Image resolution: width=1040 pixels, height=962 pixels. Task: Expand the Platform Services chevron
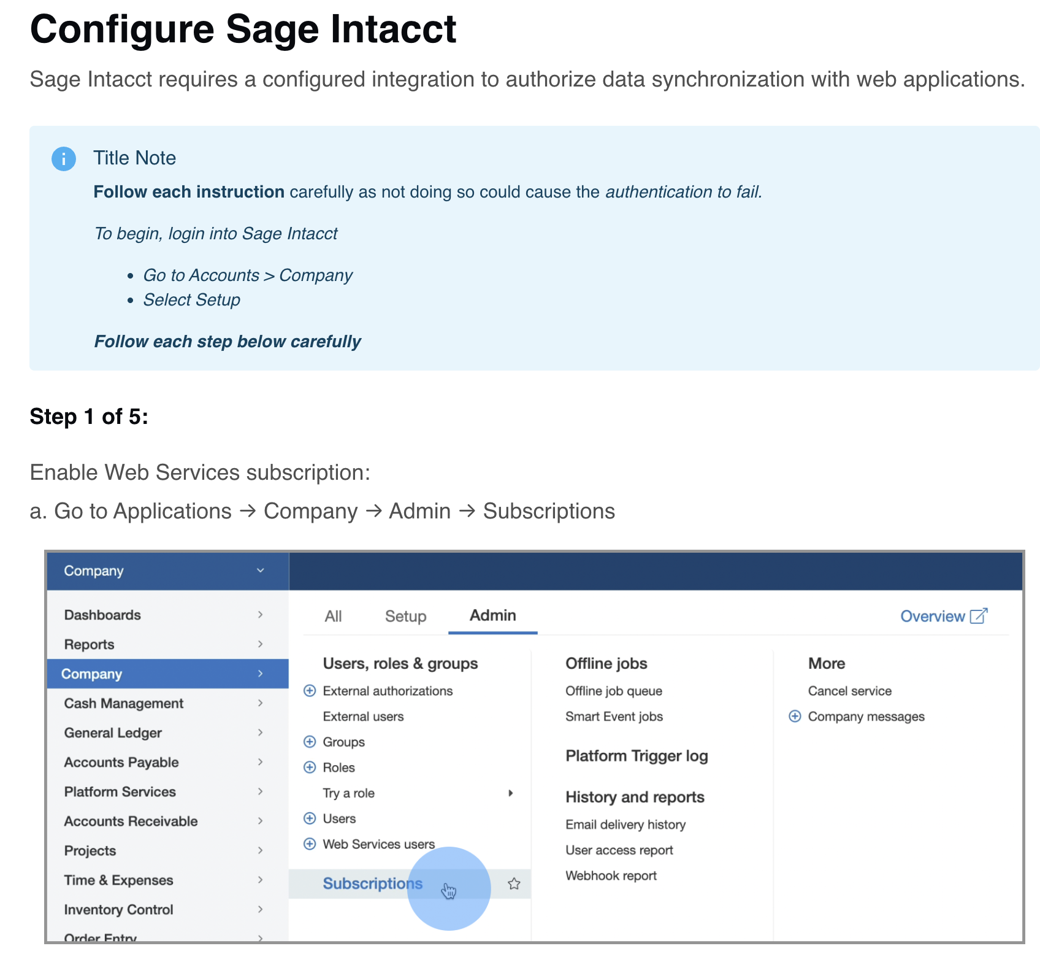(260, 791)
